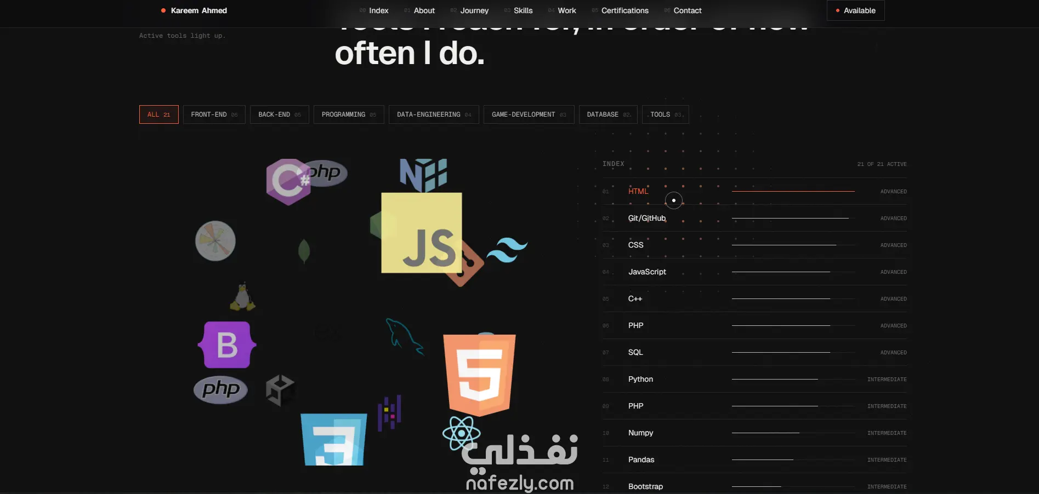This screenshot has width=1039, height=494.
Task: Click the INDEX heading above the list
Action: [x=613, y=164]
